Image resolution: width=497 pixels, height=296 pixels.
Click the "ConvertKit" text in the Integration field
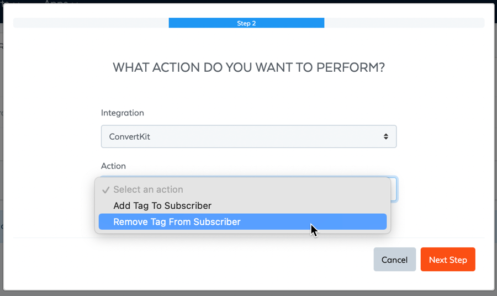pyautogui.click(x=129, y=136)
